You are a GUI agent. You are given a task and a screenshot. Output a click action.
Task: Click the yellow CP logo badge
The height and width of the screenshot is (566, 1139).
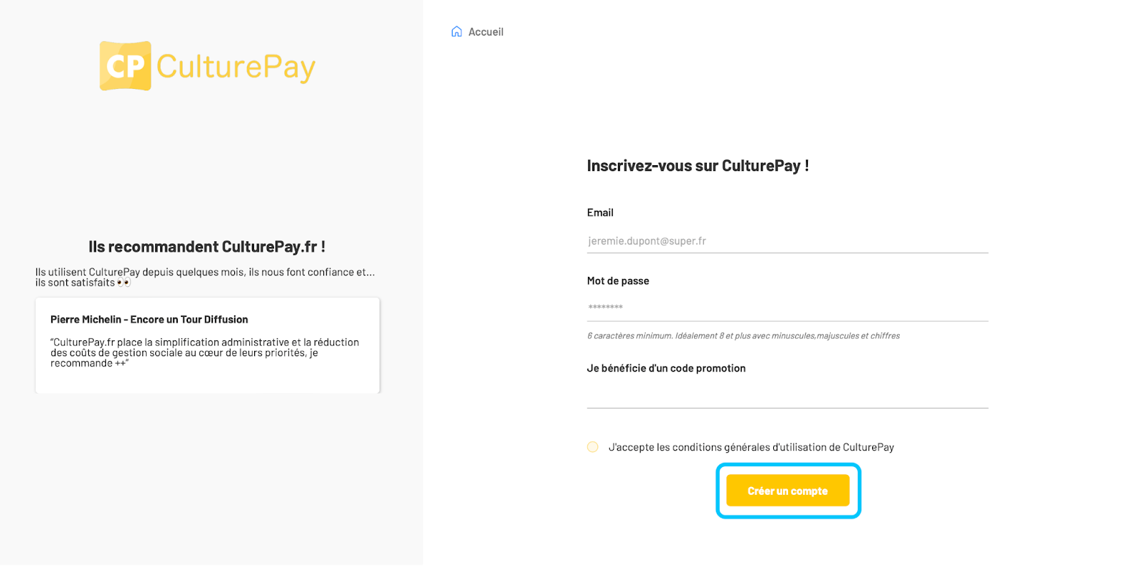pos(125,66)
